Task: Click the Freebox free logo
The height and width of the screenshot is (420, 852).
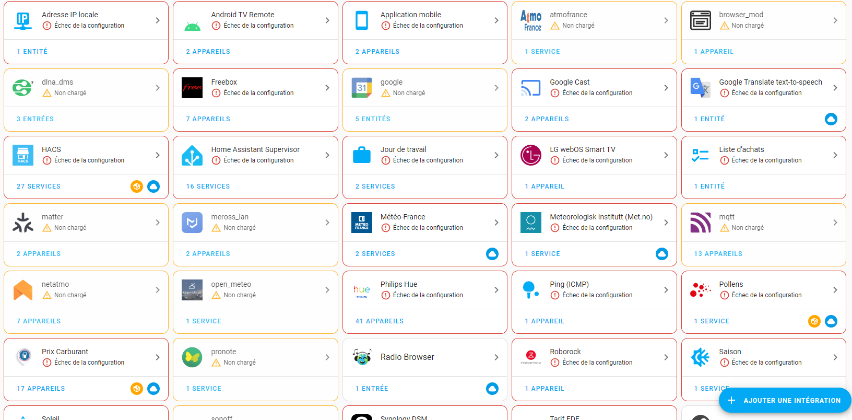Action: click(x=192, y=88)
